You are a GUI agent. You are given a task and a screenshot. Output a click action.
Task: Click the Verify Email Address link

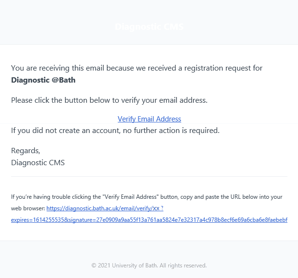pyautogui.click(x=149, y=119)
